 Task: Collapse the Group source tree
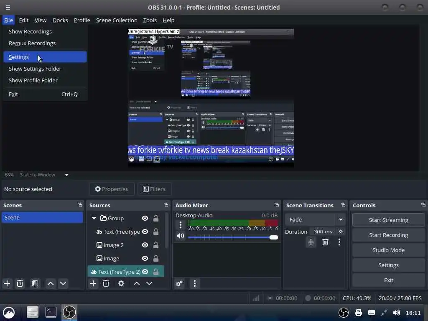click(94, 218)
